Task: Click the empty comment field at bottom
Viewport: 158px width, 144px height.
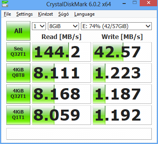Action: pyautogui.click(x=79, y=134)
